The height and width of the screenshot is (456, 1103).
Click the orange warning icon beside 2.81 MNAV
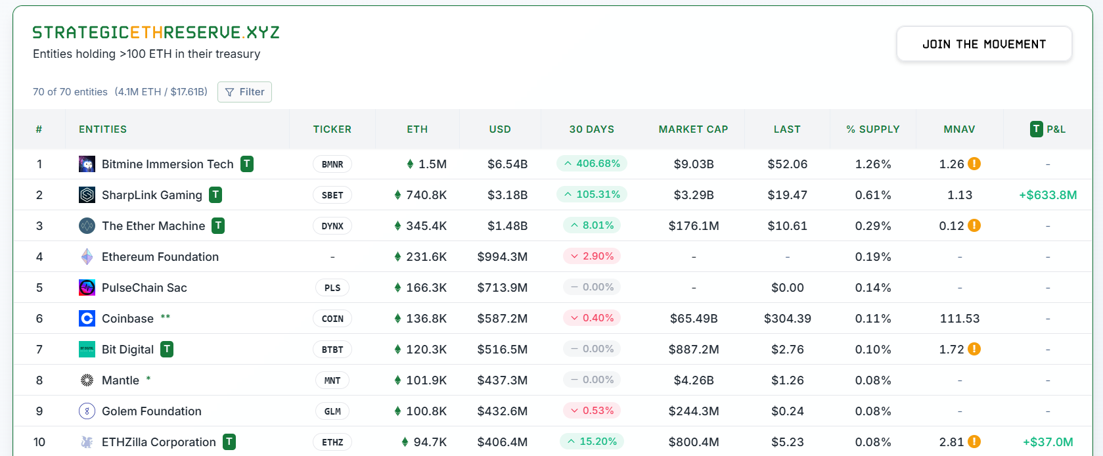click(974, 442)
